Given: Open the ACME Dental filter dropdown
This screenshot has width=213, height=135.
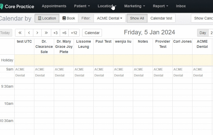Looking at the screenshot, I should 109,18.
